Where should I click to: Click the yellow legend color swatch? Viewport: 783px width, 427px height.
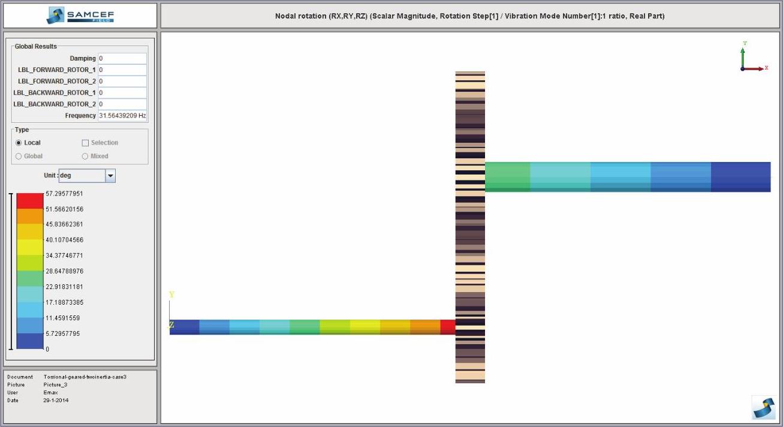click(30, 247)
